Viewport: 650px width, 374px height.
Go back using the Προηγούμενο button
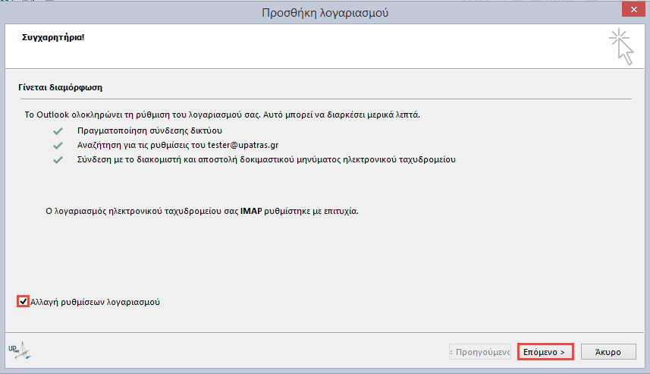479,351
